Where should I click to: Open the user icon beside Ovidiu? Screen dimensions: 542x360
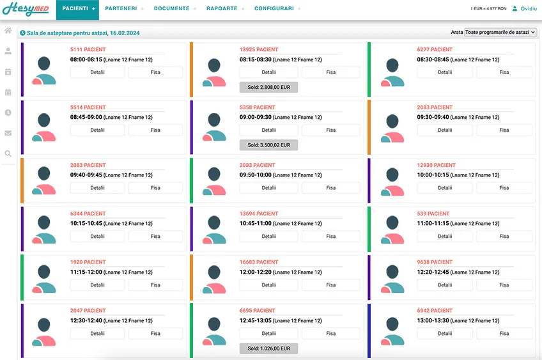point(515,9)
